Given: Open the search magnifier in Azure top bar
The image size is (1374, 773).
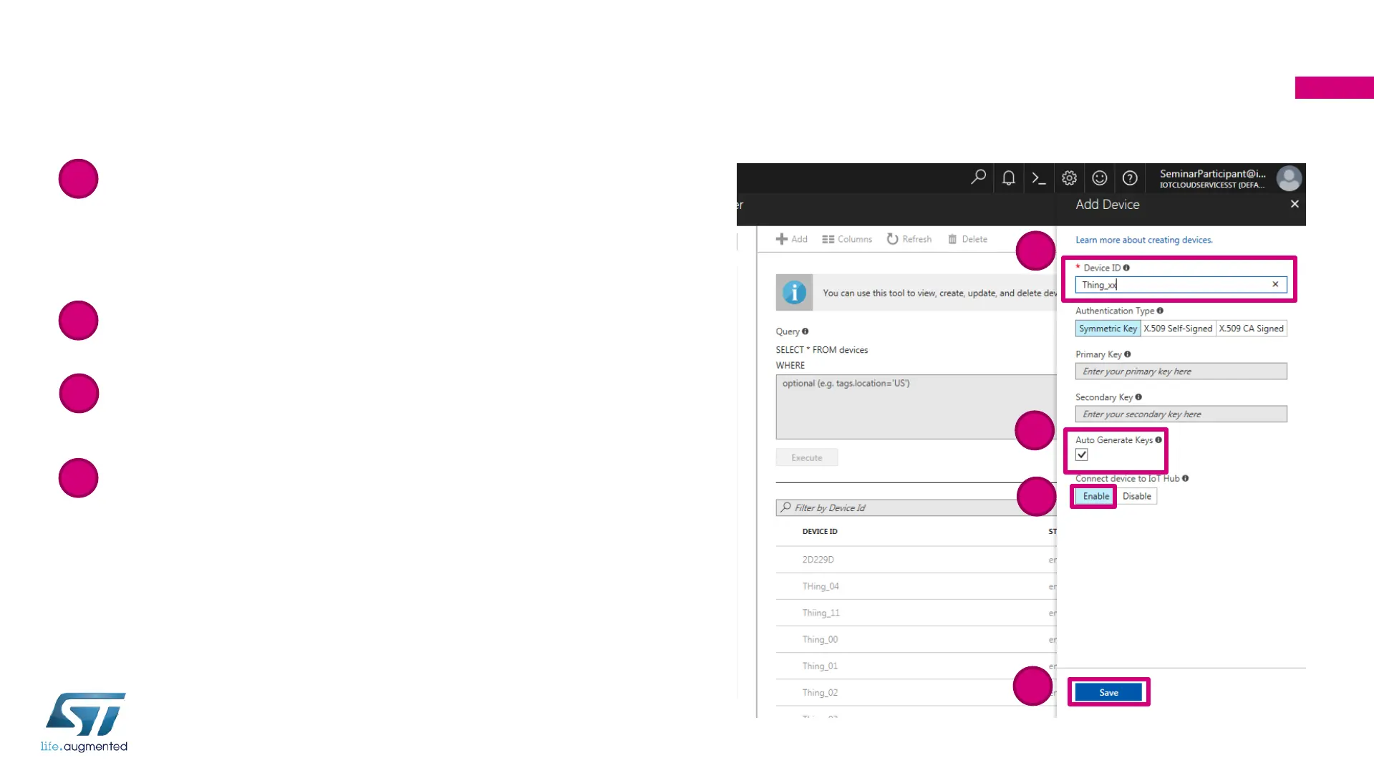Looking at the screenshot, I should pyautogui.click(x=978, y=178).
